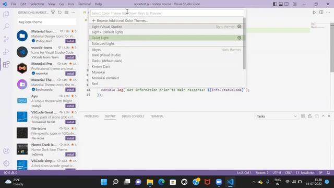Install Material Icon Theme extension
The image size is (334, 188).
pos(70,41)
